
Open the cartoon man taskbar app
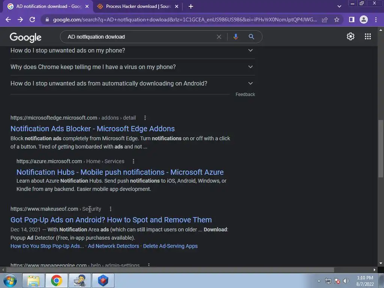pyautogui.click(x=80, y=280)
